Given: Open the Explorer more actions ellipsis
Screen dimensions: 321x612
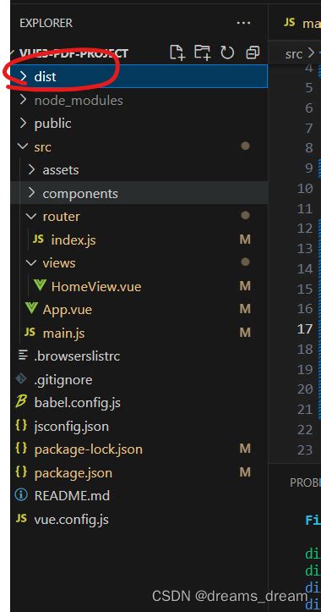Looking at the screenshot, I should click(243, 23).
